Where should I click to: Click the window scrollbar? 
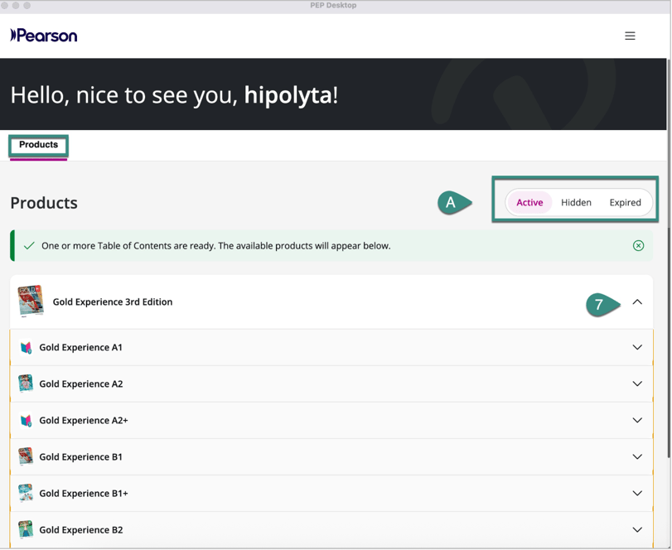[669, 259]
